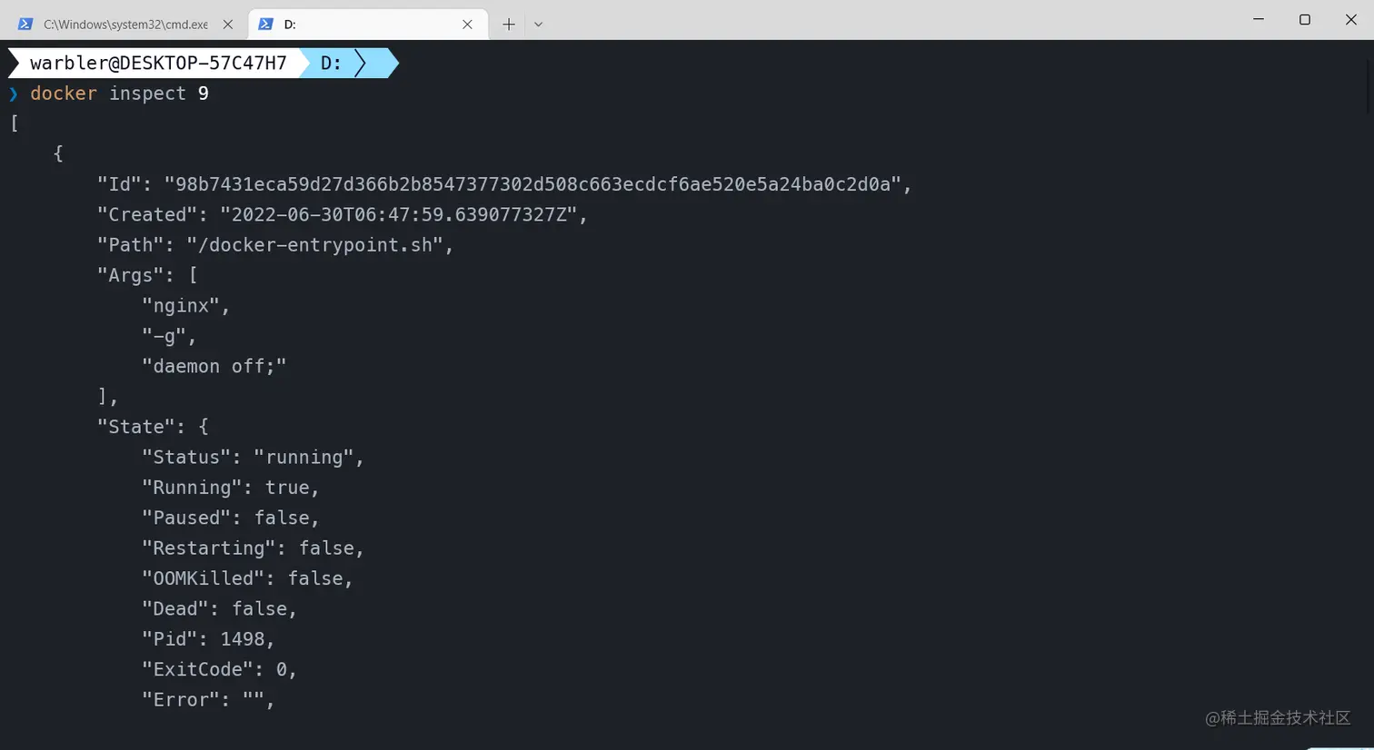The height and width of the screenshot is (750, 1374).
Task: Click the "-g" argument
Action: click(x=169, y=336)
